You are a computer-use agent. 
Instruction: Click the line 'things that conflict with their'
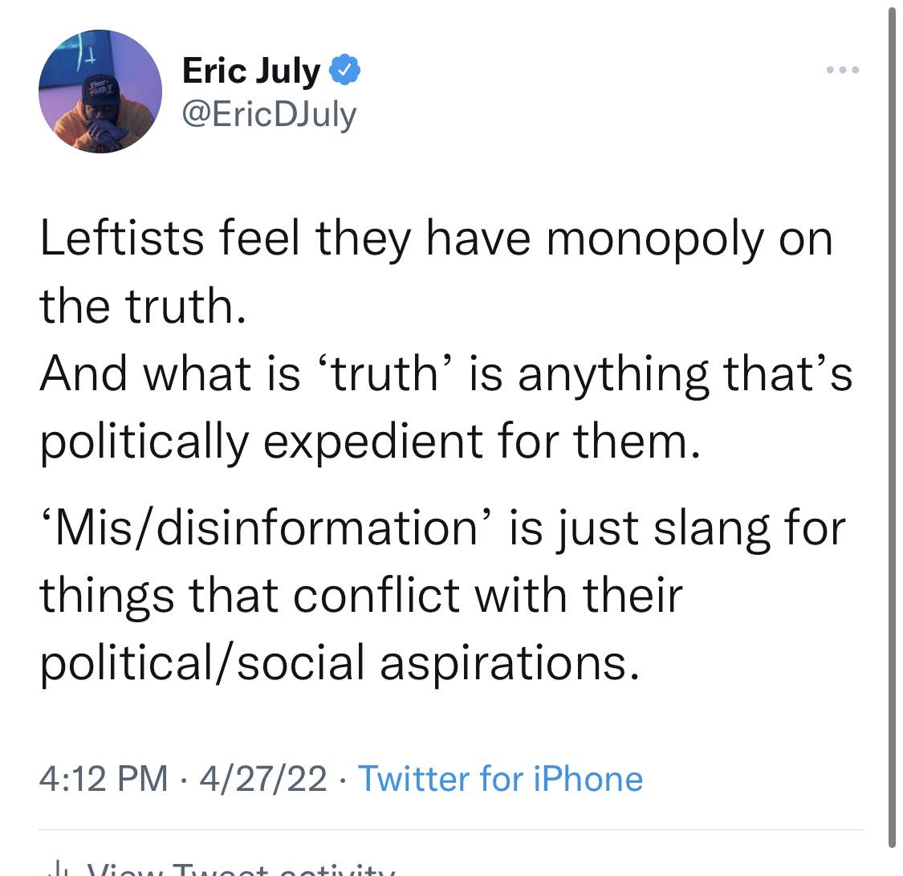pyautogui.click(x=361, y=595)
